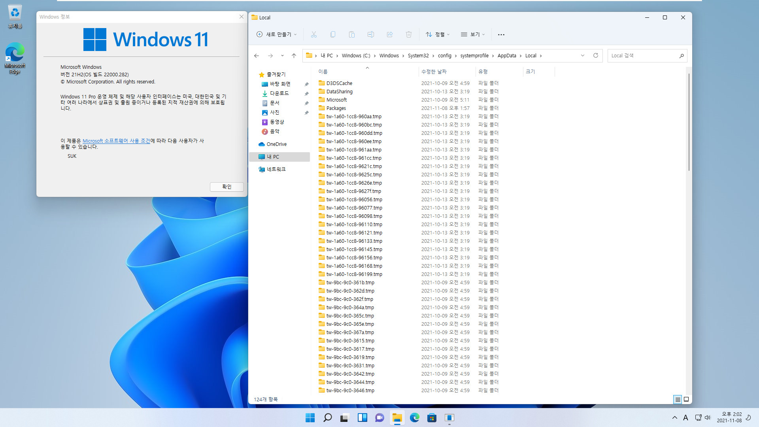This screenshot has width=759, height=427.
Task: Switch to large icons view in status bar
Action: pos(686,399)
